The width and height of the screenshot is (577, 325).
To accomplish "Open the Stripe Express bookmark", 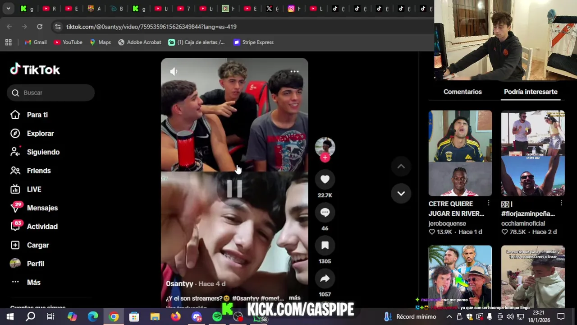I will (253, 42).
